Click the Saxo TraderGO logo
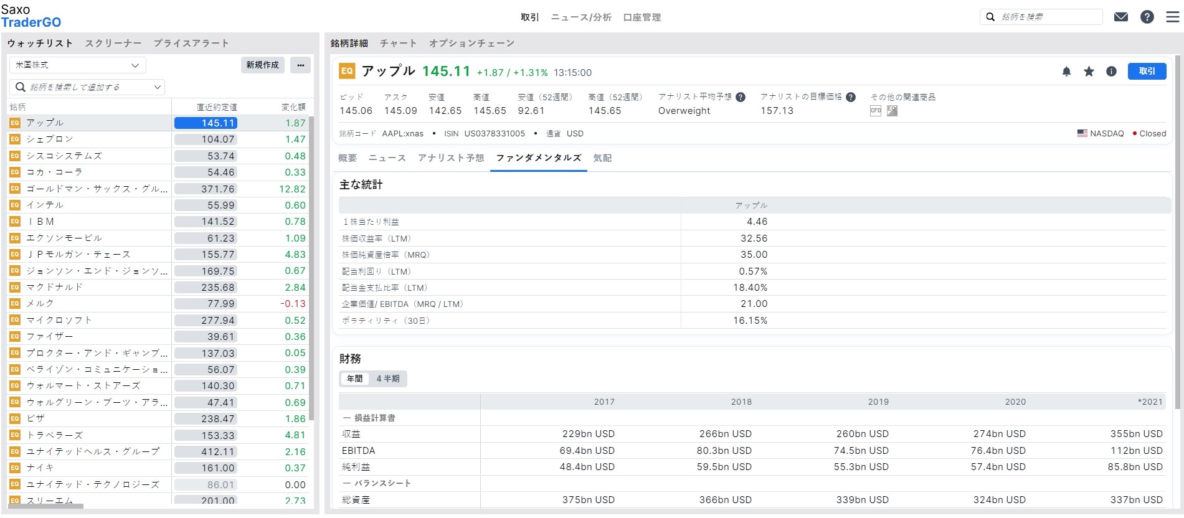Screen dimensions: 1184x518 (31, 16)
